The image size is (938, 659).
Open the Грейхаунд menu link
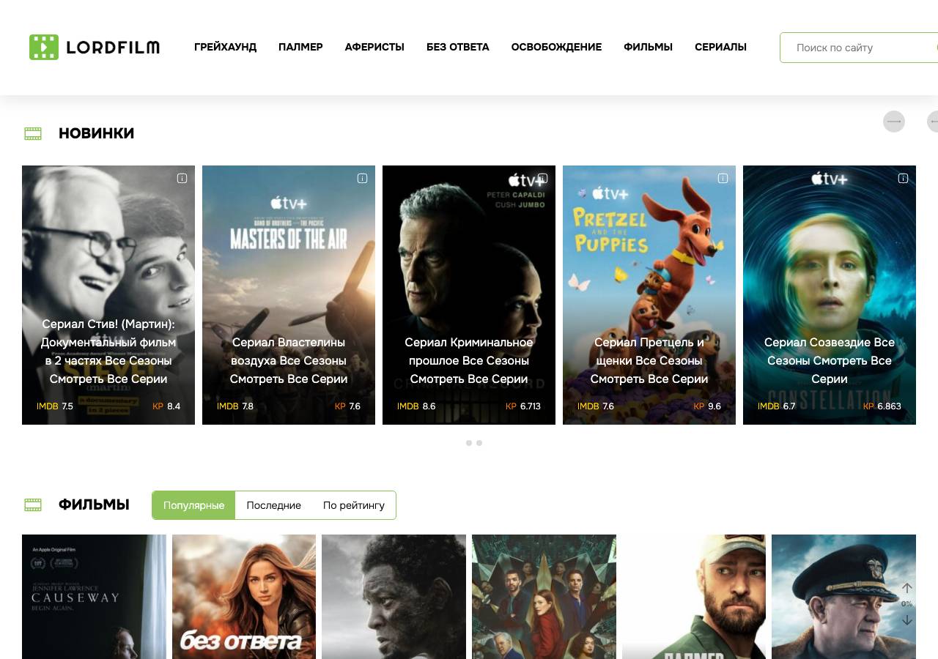click(x=225, y=47)
